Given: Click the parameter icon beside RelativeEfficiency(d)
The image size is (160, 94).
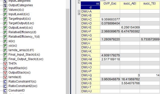Looking at the screenshot, I should click(5, 32).
